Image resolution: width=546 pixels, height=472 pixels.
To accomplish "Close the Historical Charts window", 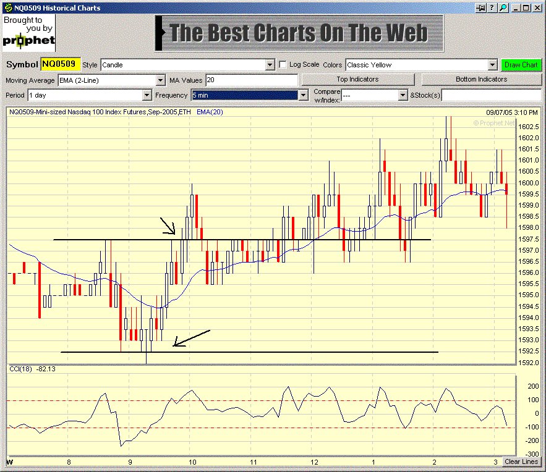I will pos(537,7).
